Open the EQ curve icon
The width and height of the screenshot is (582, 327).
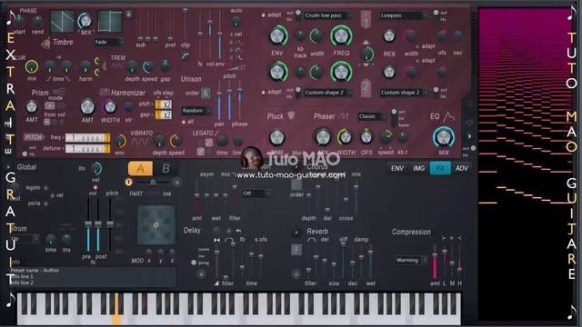tap(448, 116)
